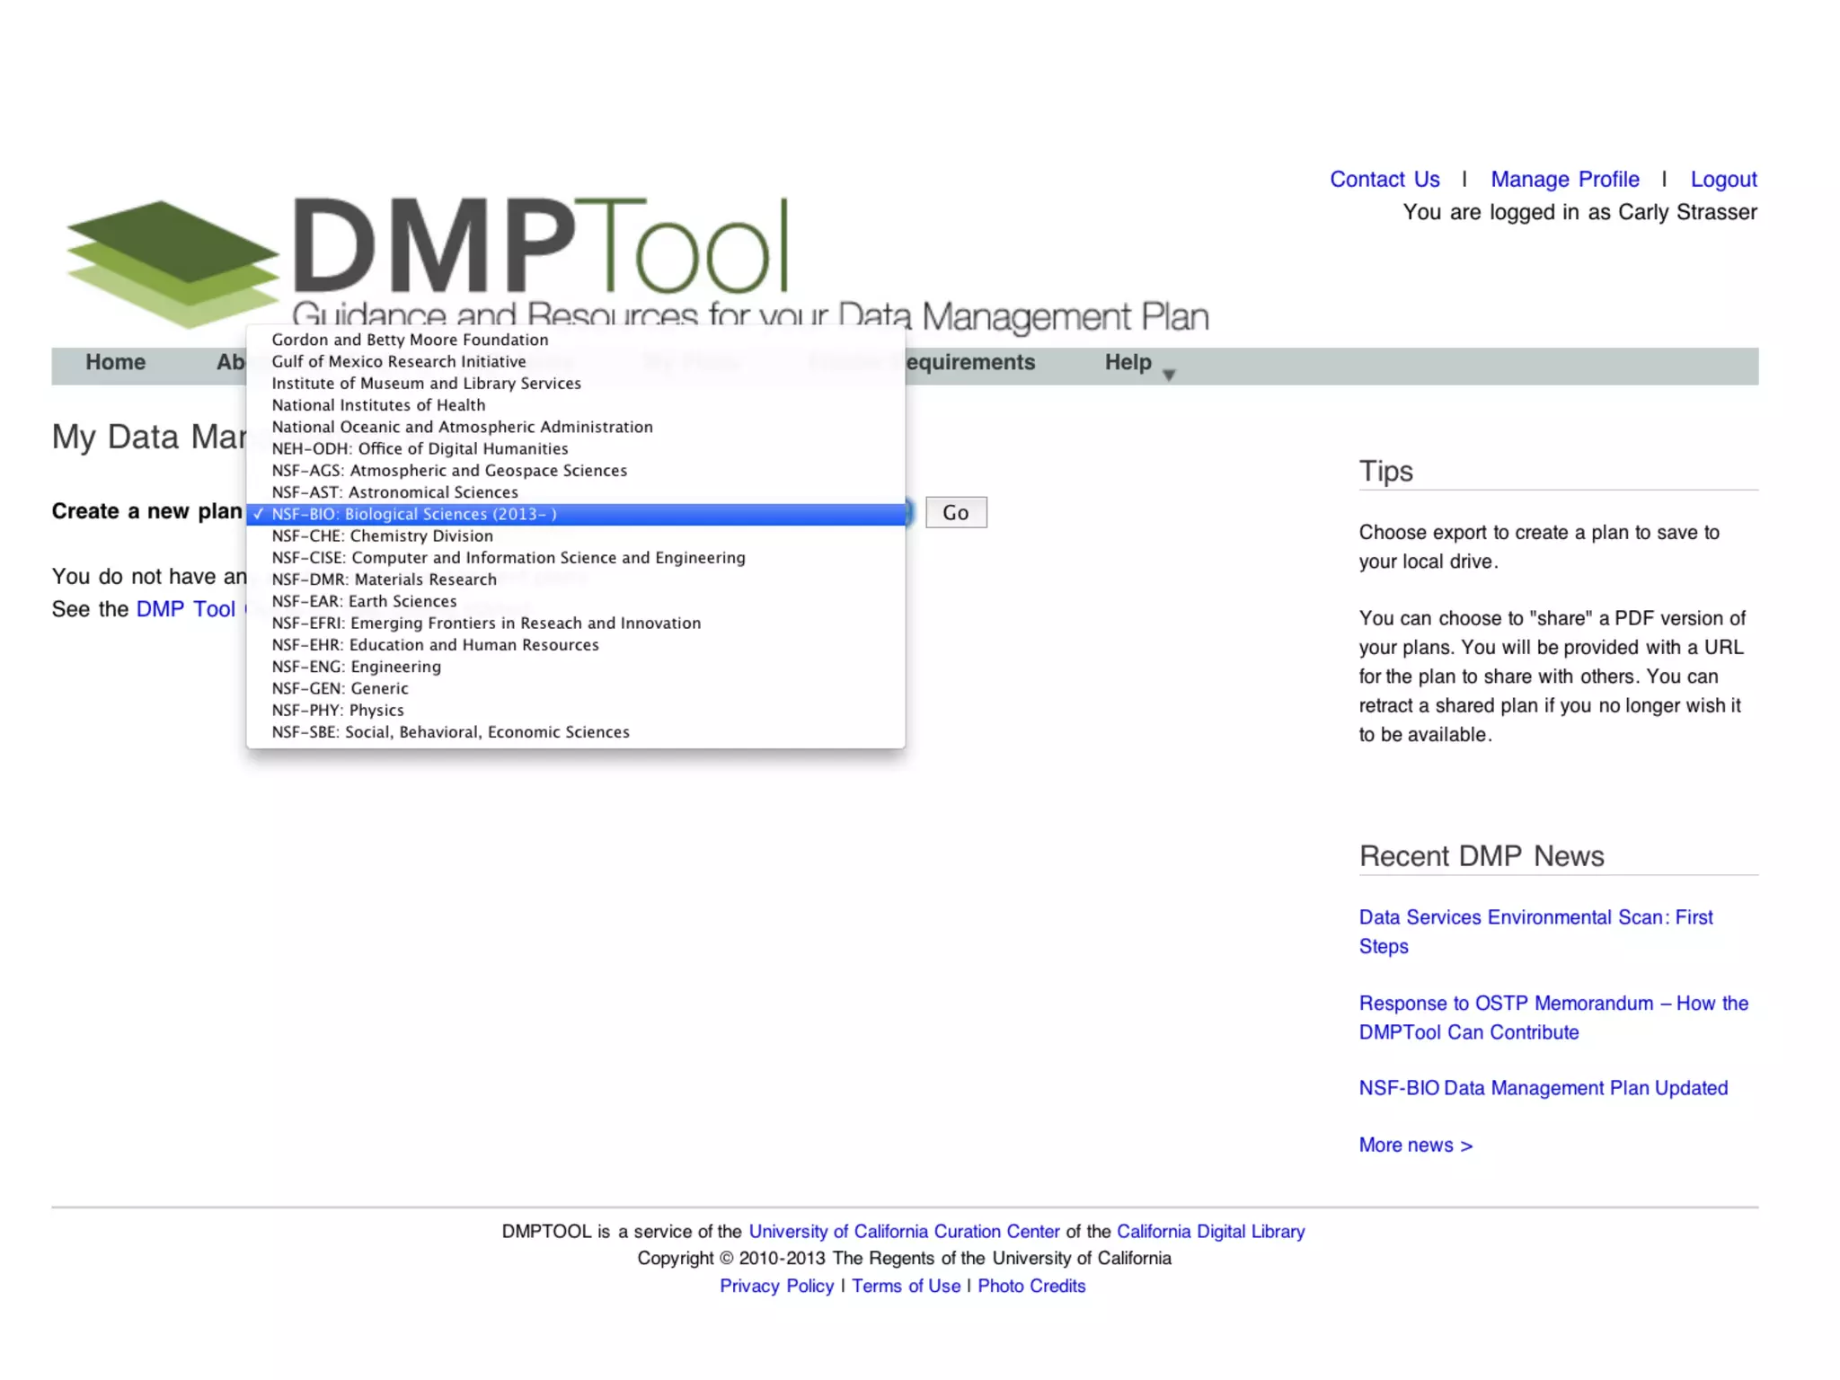Visit California Digital Library link

click(1210, 1232)
